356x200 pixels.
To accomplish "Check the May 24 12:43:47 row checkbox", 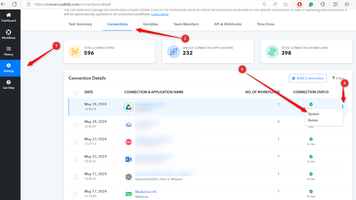I will click(x=76, y=125).
